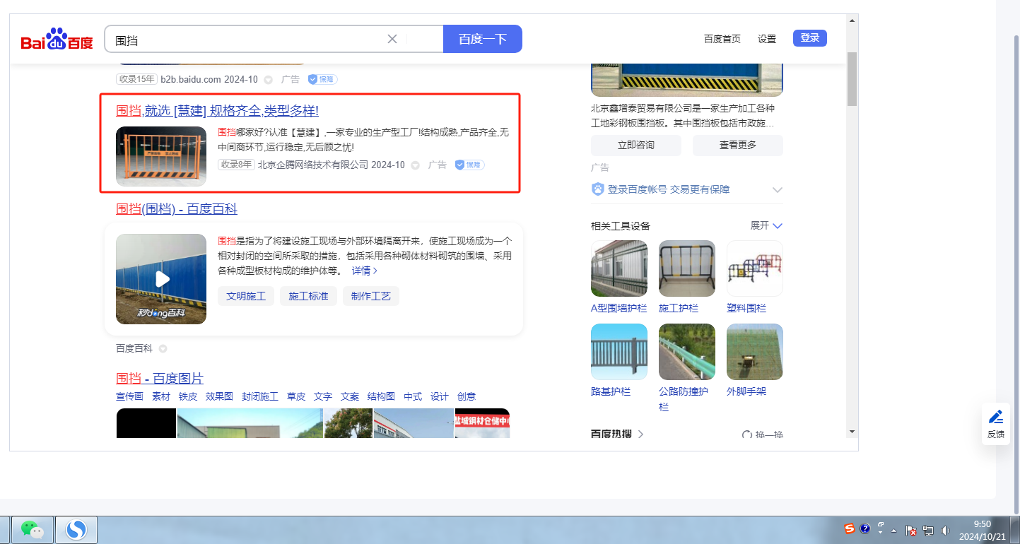Viewport: 1020px width, 544px height.
Task: Clear the search box with the X icon
Action: coord(392,39)
